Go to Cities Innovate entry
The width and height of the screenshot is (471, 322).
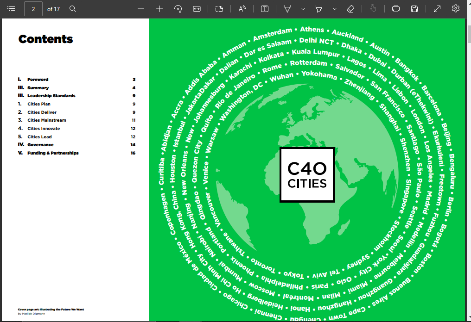[x=76, y=129]
